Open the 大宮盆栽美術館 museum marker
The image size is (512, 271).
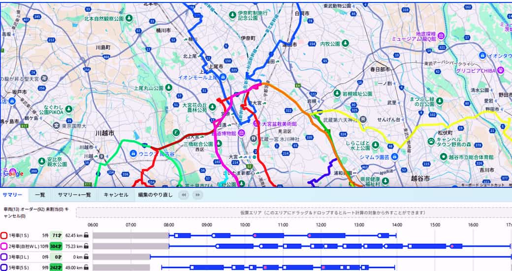pos(257,124)
